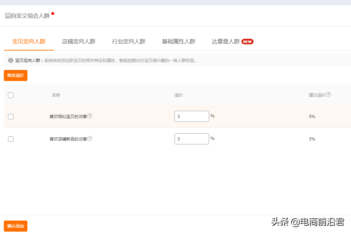Click the question mark beside 建议溢价 header

click(x=328, y=94)
